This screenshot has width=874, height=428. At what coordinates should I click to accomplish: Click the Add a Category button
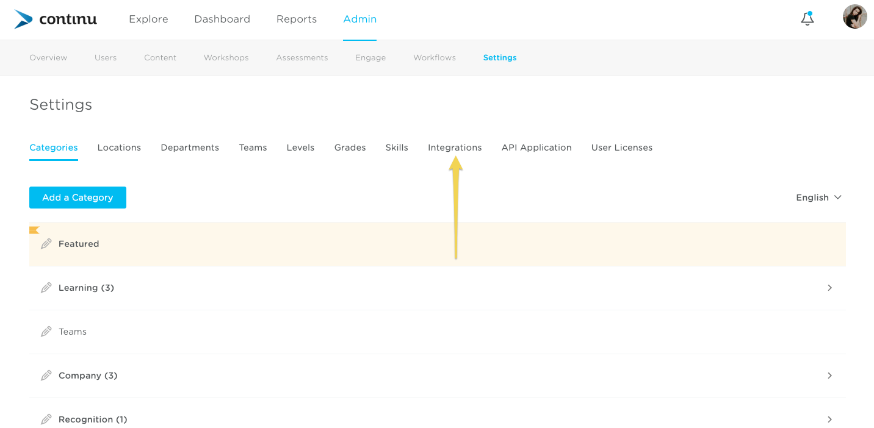point(78,198)
